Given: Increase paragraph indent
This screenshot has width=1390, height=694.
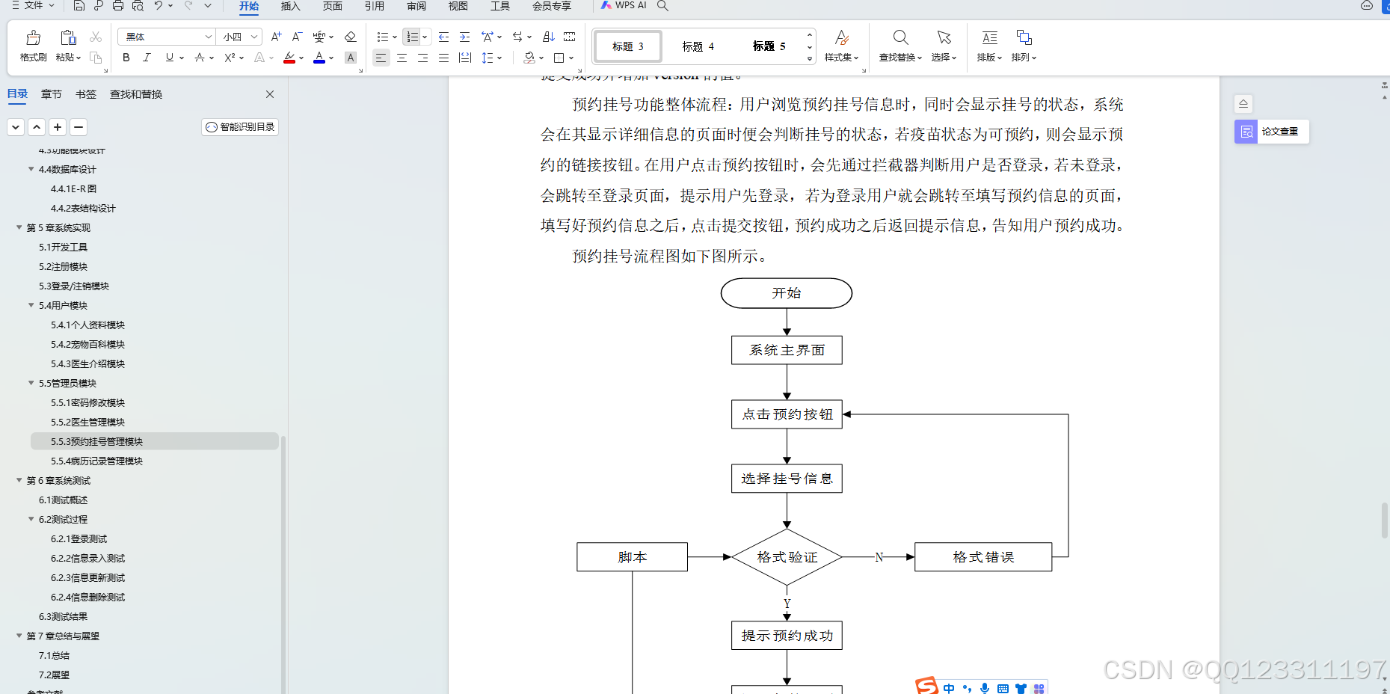Looking at the screenshot, I should (x=464, y=37).
